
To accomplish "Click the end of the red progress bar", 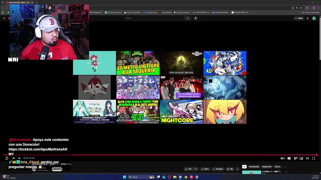I will (x=317, y=155).
